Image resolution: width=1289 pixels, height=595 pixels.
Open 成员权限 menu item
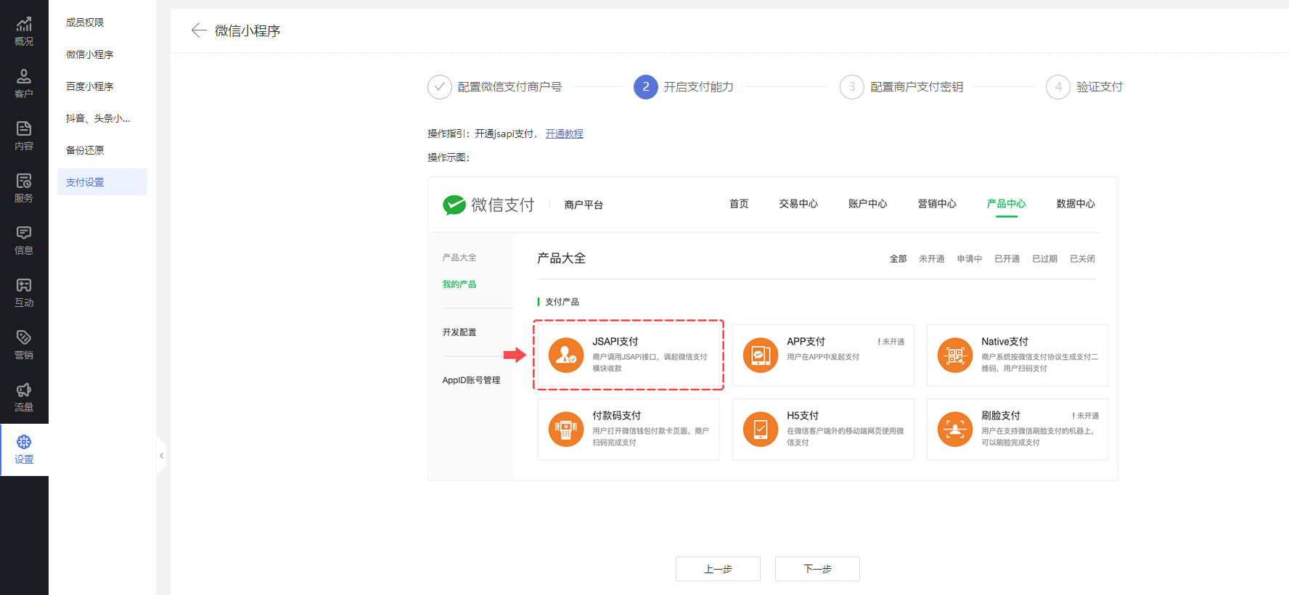pos(85,22)
